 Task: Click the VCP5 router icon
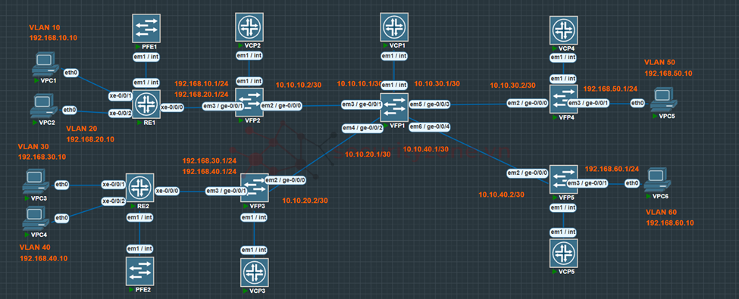coord(564,254)
